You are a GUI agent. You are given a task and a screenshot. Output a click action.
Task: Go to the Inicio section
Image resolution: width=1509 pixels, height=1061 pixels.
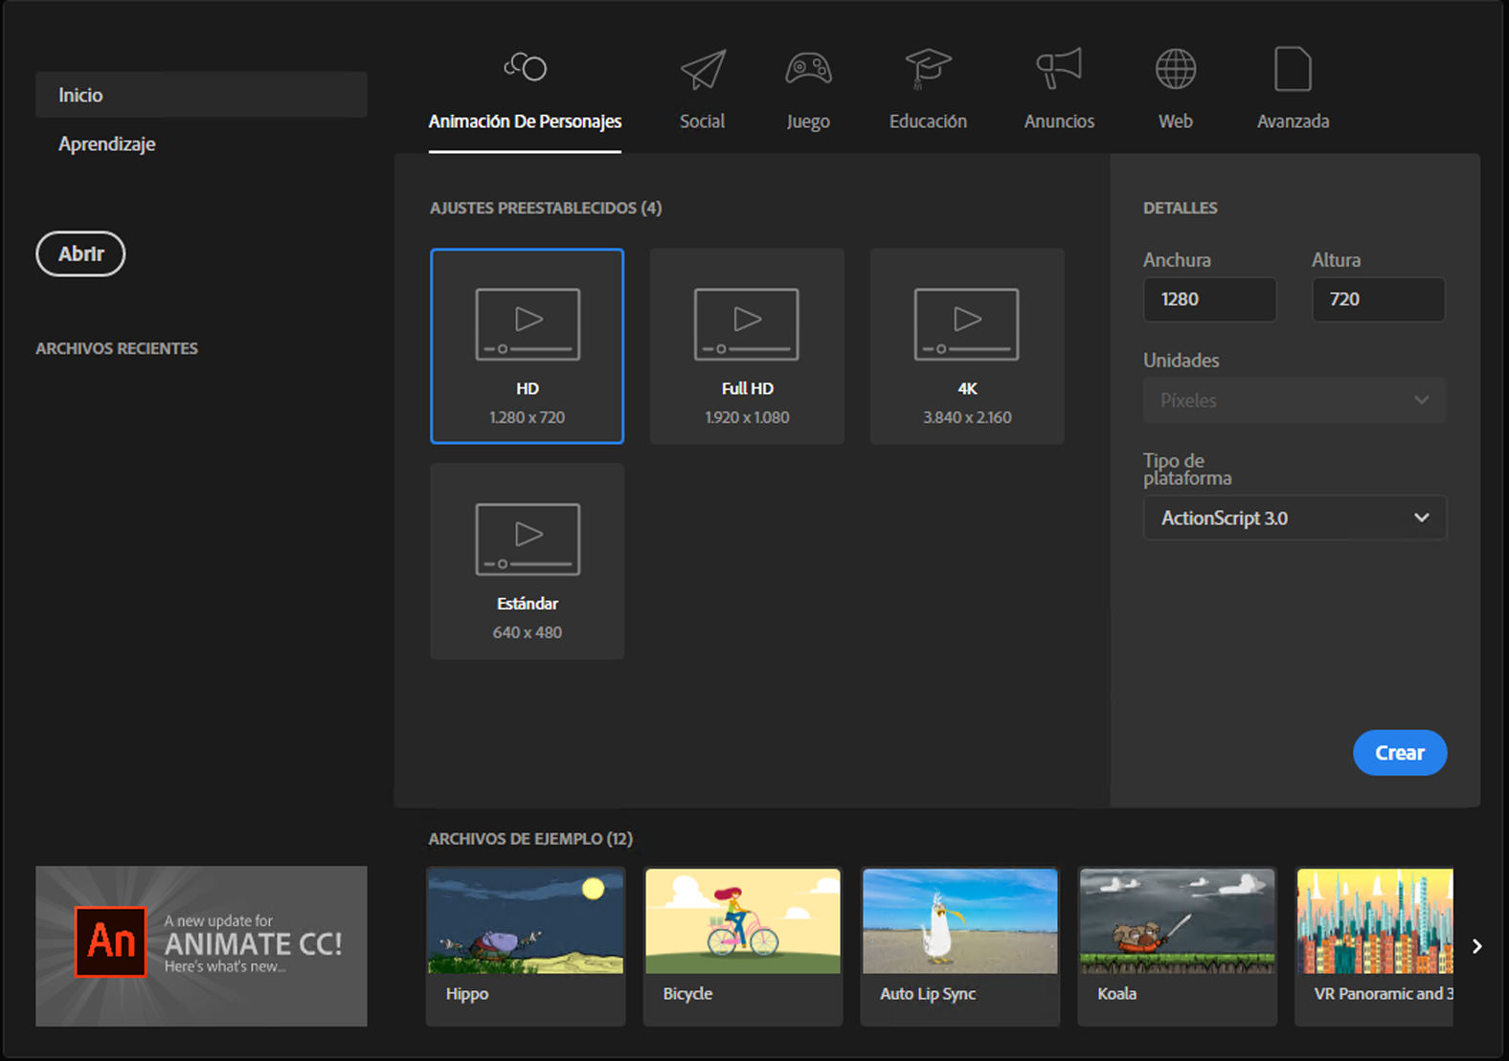pyautogui.click(x=201, y=95)
